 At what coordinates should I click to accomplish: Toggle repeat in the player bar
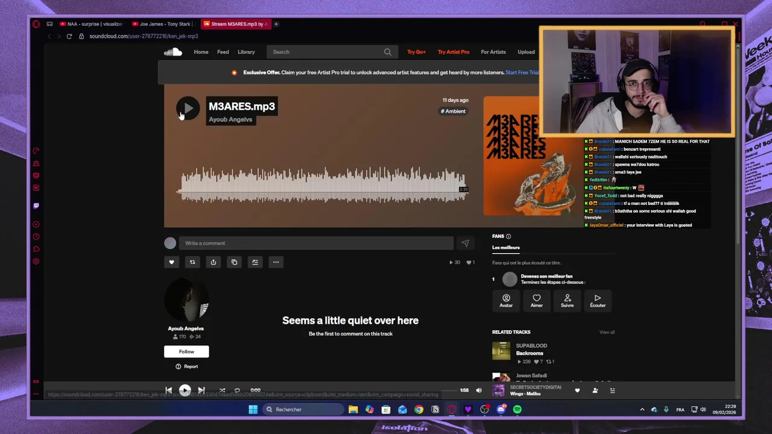(x=237, y=391)
